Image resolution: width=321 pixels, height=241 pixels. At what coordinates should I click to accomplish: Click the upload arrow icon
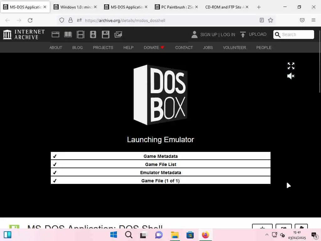click(243, 35)
